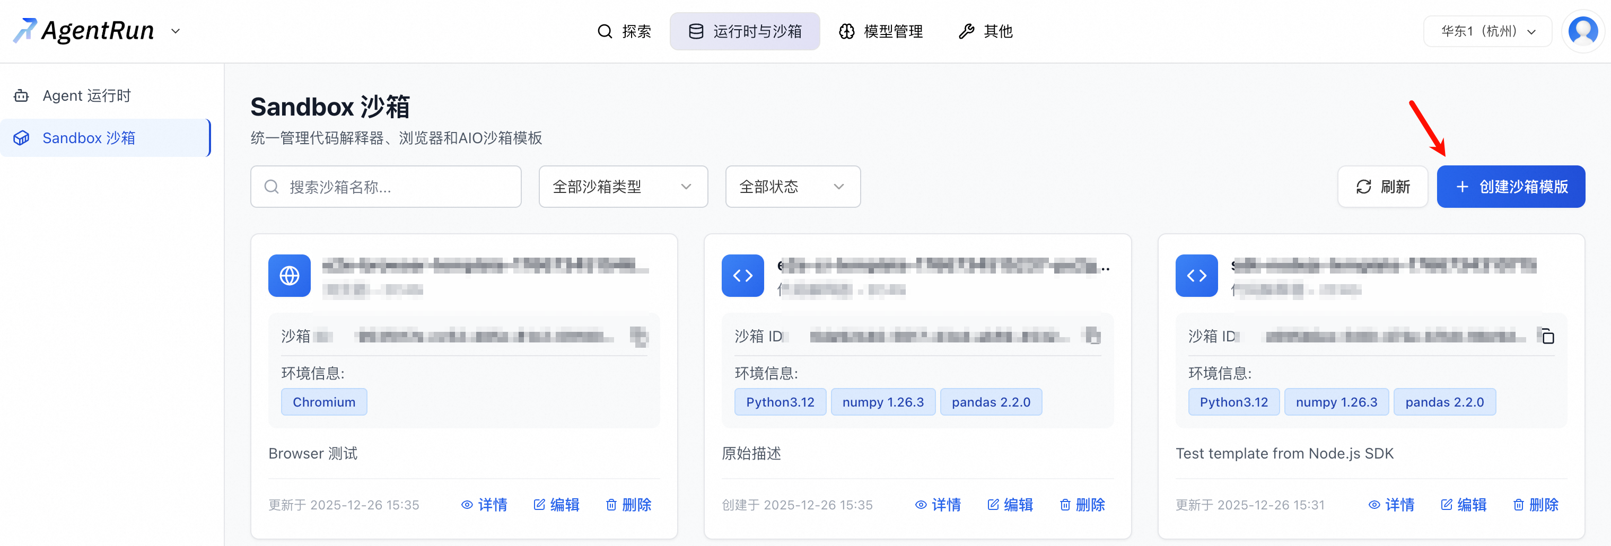Click the Browser 测试 description text
Image resolution: width=1611 pixels, height=546 pixels.
point(313,453)
